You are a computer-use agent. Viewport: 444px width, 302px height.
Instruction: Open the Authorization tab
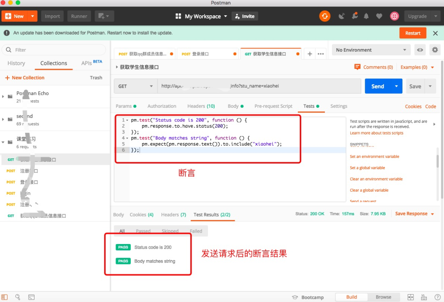[162, 106]
